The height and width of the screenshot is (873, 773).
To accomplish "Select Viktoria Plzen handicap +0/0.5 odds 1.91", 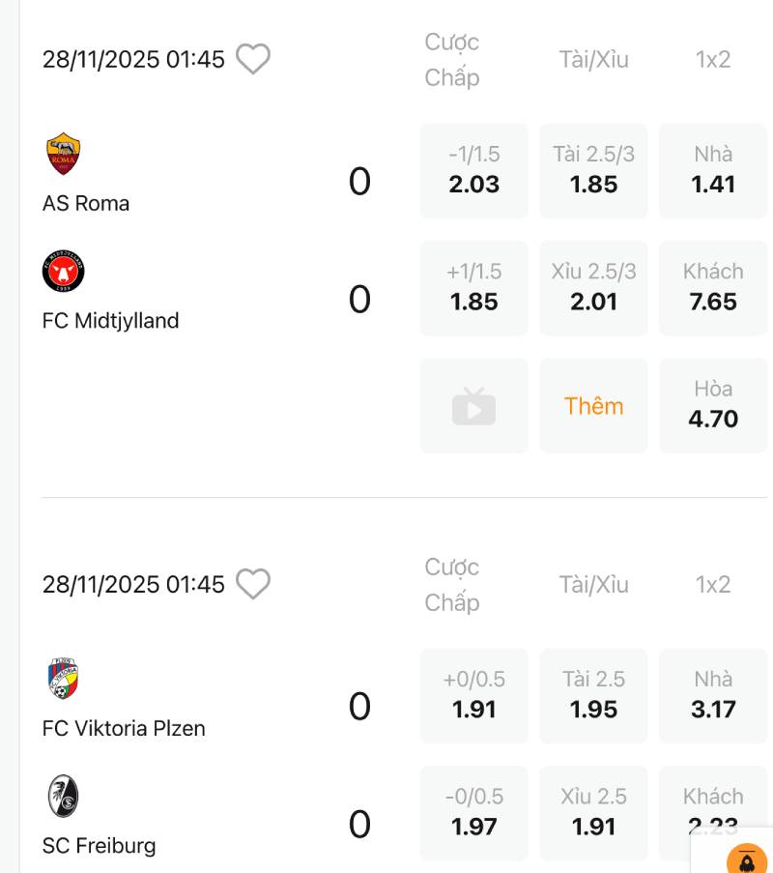I will click(473, 696).
